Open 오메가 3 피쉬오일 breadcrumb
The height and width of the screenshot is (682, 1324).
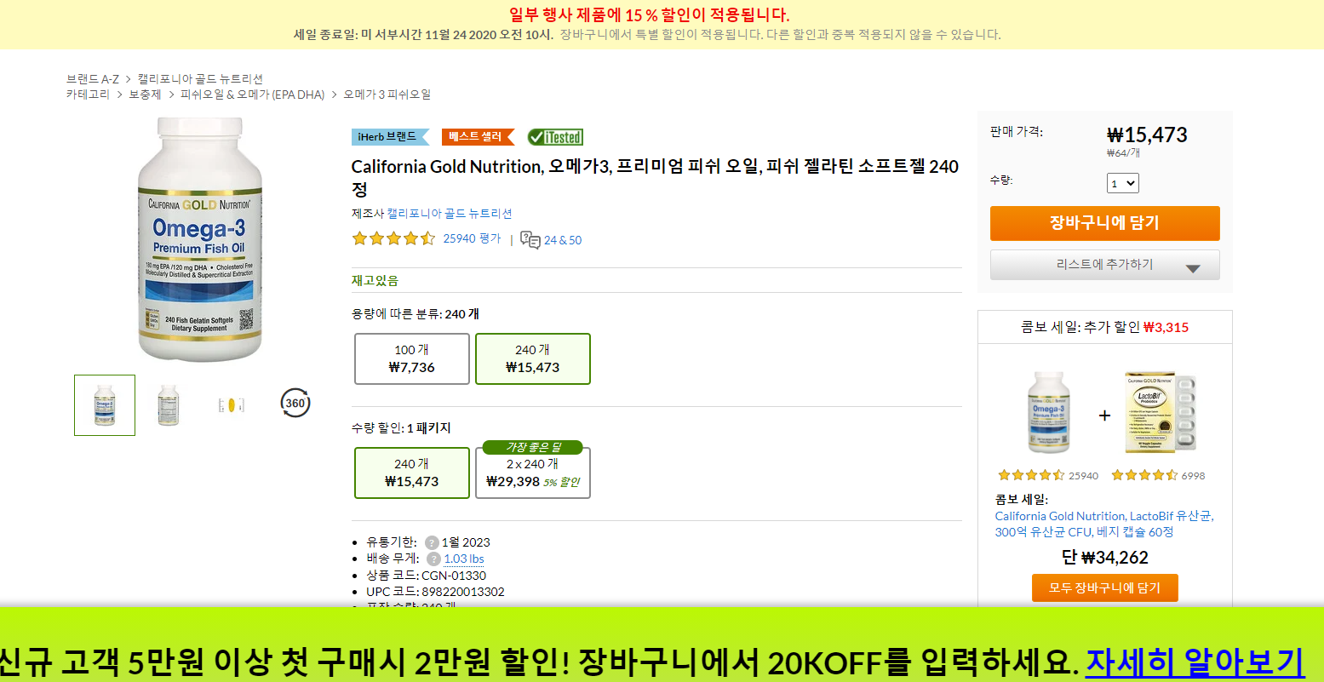point(387,95)
